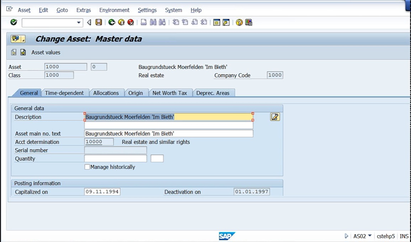Viewport: 411px width, 242px height.
Task: Open the Environment menu
Action: pos(114,10)
